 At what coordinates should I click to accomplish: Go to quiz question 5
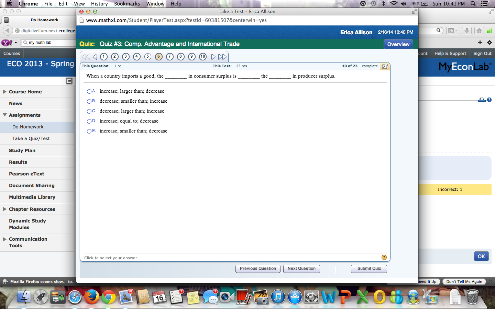[x=148, y=57]
